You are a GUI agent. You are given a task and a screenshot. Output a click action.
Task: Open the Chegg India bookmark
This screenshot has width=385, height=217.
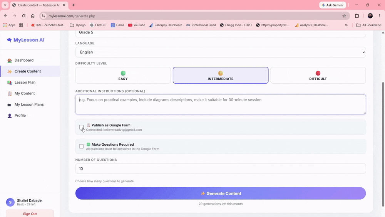click(x=236, y=25)
